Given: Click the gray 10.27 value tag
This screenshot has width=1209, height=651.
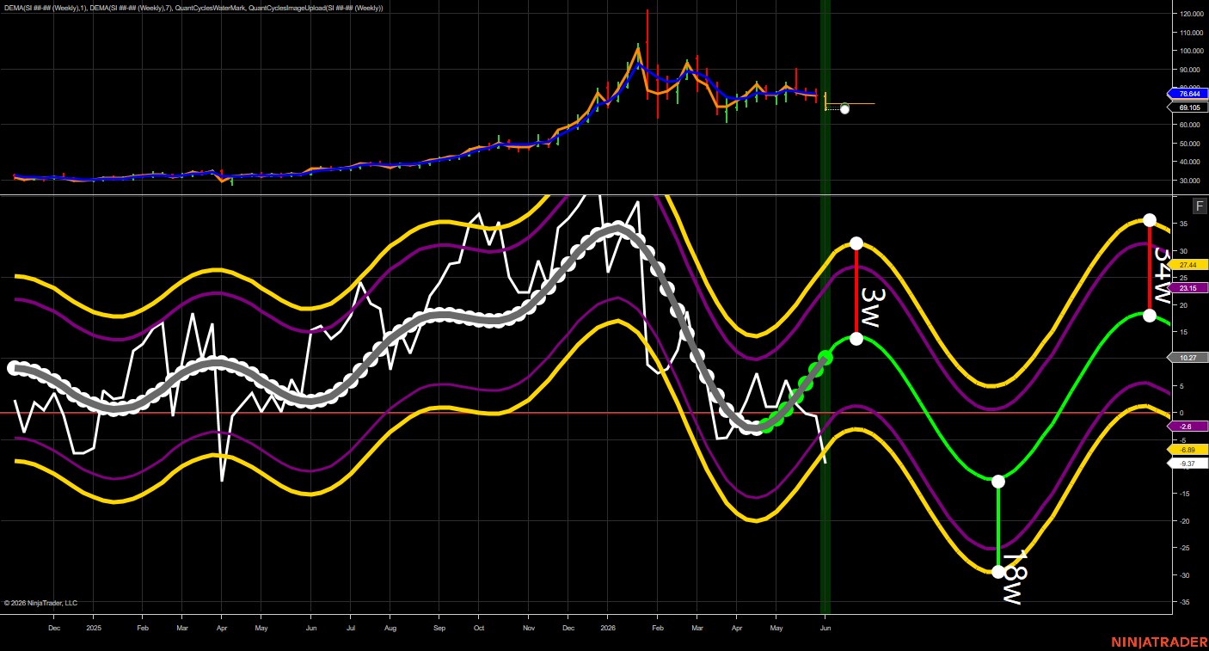Looking at the screenshot, I should (1187, 357).
